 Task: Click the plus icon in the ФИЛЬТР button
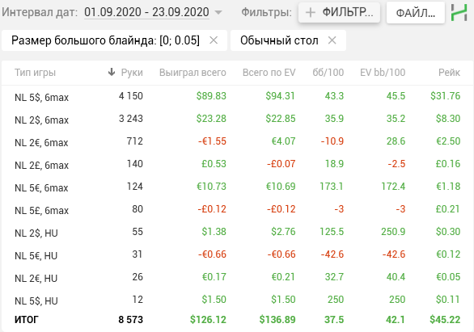click(x=310, y=13)
